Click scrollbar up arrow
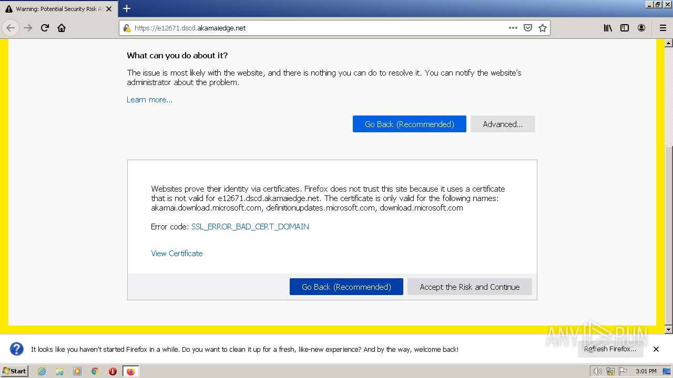Image resolution: width=673 pixels, height=378 pixels. (669, 43)
